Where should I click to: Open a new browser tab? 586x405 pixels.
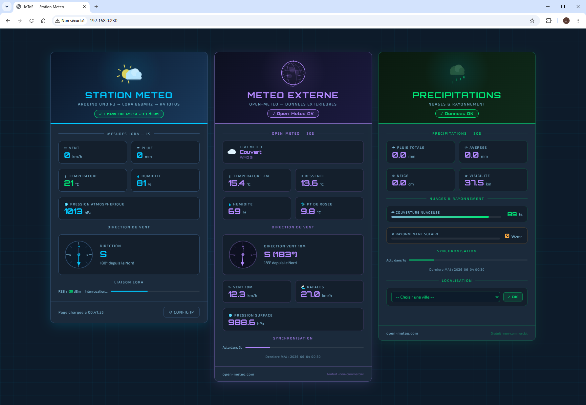pyautogui.click(x=96, y=7)
